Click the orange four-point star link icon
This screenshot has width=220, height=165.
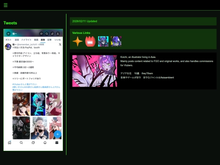pos(77,42)
